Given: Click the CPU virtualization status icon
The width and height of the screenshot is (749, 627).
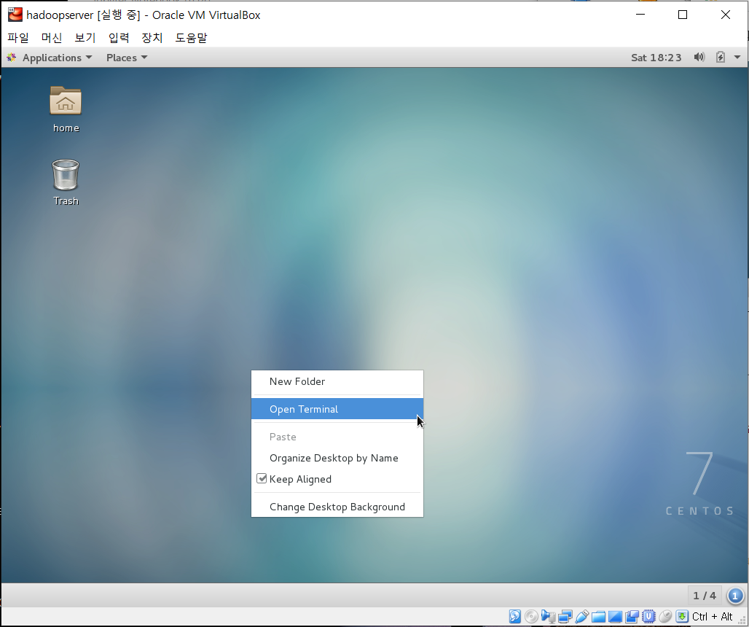Looking at the screenshot, I should coord(648,617).
